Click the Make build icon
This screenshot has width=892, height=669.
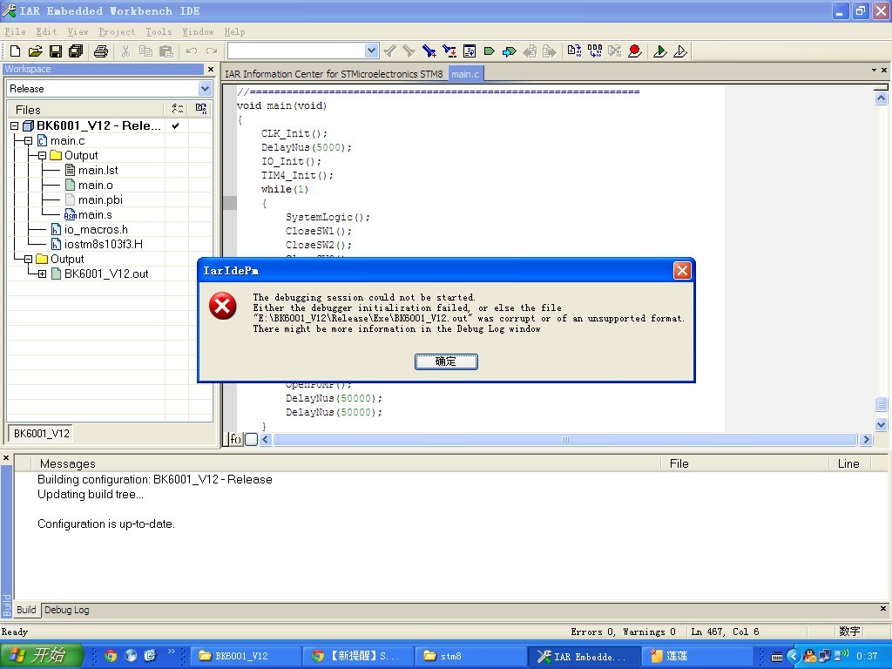(595, 51)
